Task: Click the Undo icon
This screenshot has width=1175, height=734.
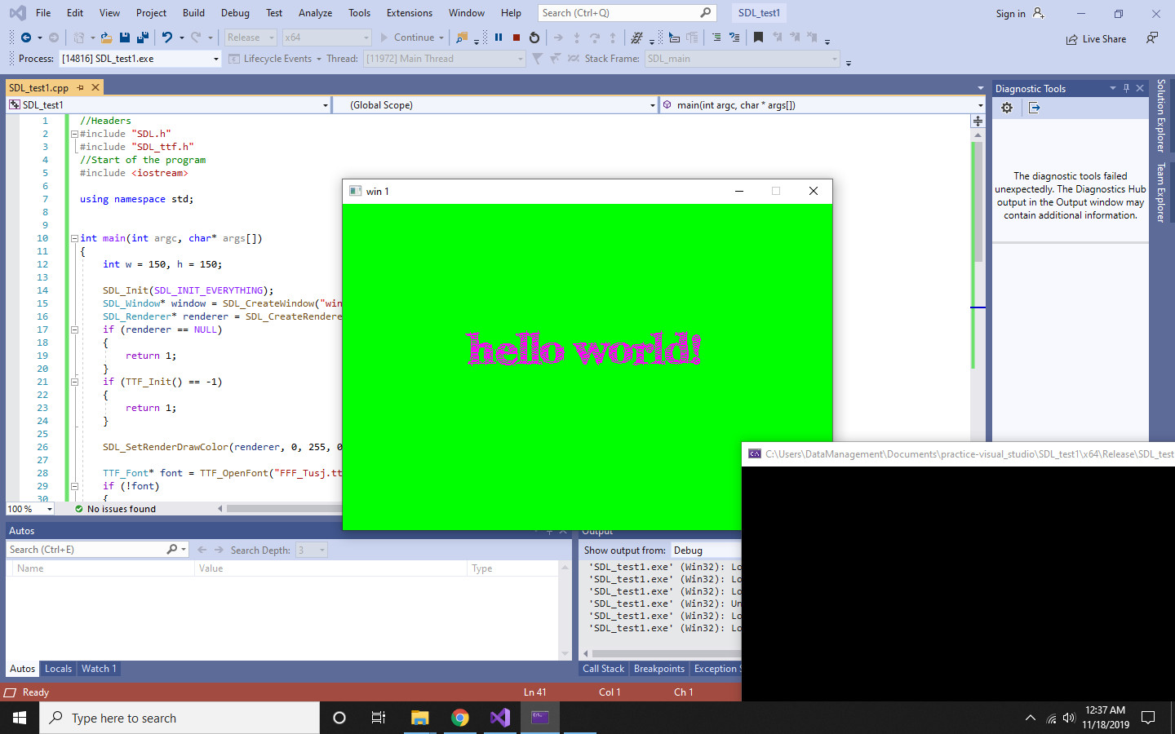Action: click(x=166, y=37)
